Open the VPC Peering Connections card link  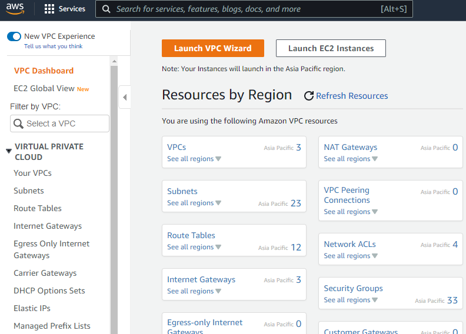[347, 195]
